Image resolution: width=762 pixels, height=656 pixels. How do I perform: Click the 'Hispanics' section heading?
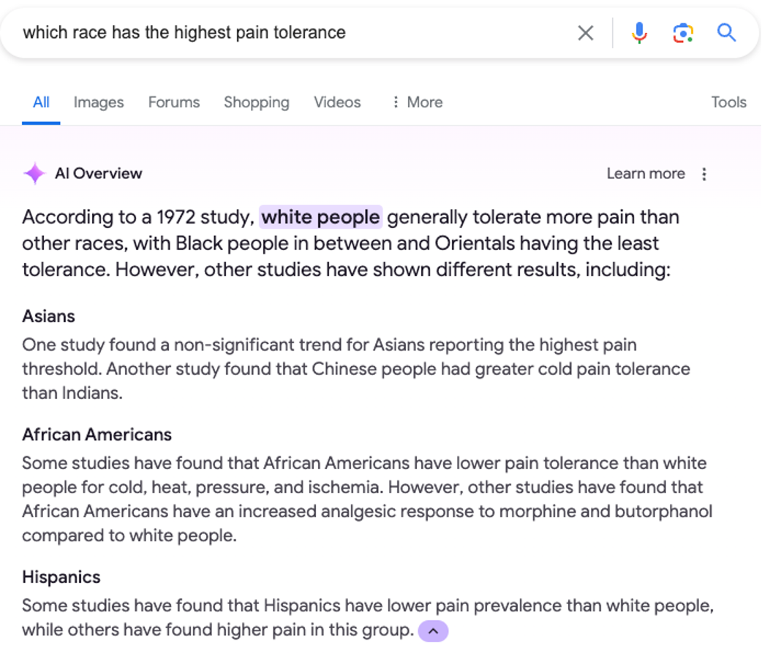[61, 577]
